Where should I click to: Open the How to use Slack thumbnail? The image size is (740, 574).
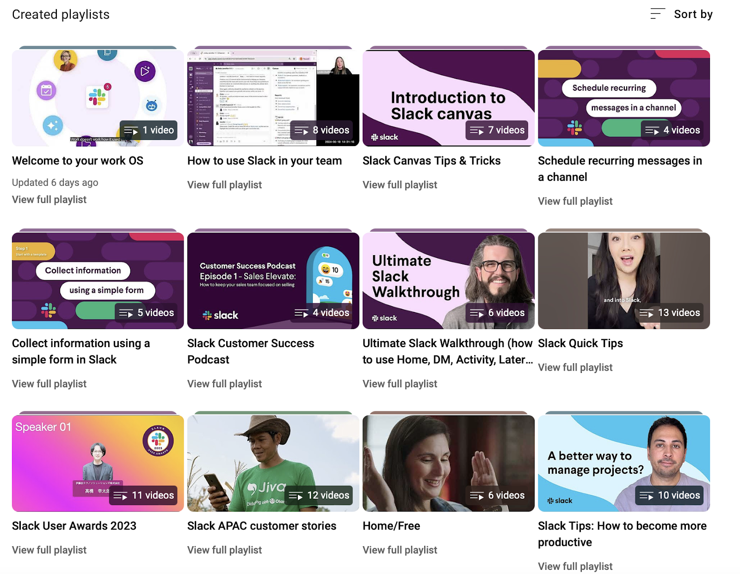pyautogui.click(x=273, y=98)
